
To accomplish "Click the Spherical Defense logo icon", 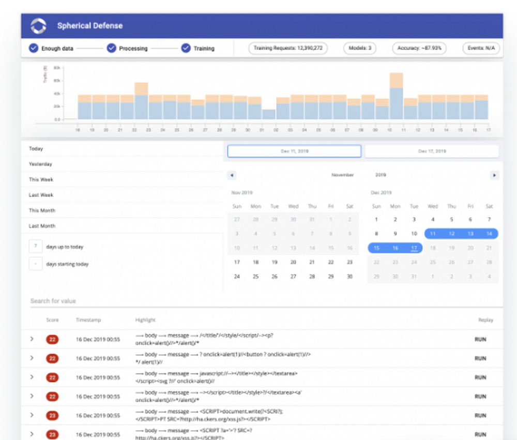I will pyautogui.click(x=39, y=26).
